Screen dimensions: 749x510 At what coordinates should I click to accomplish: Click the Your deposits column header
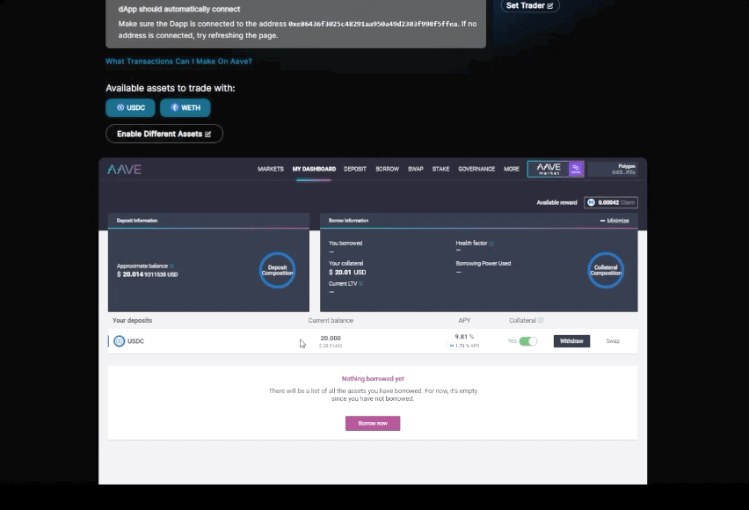pos(133,320)
